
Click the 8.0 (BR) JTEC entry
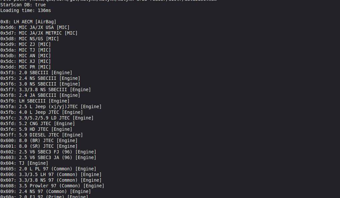39,141
